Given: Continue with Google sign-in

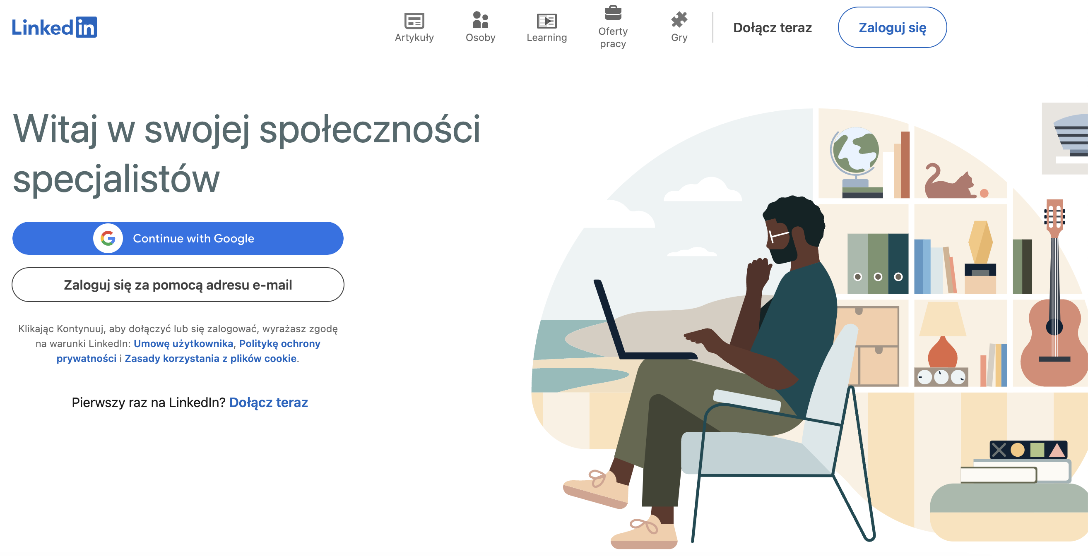Looking at the screenshot, I should tap(178, 238).
